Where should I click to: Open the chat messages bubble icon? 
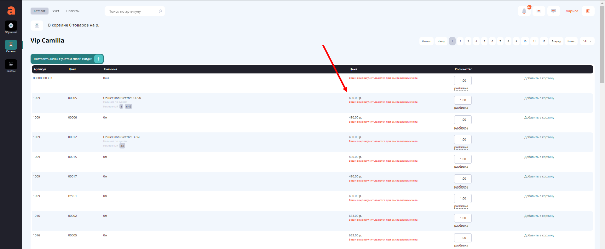[x=553, y=11]
